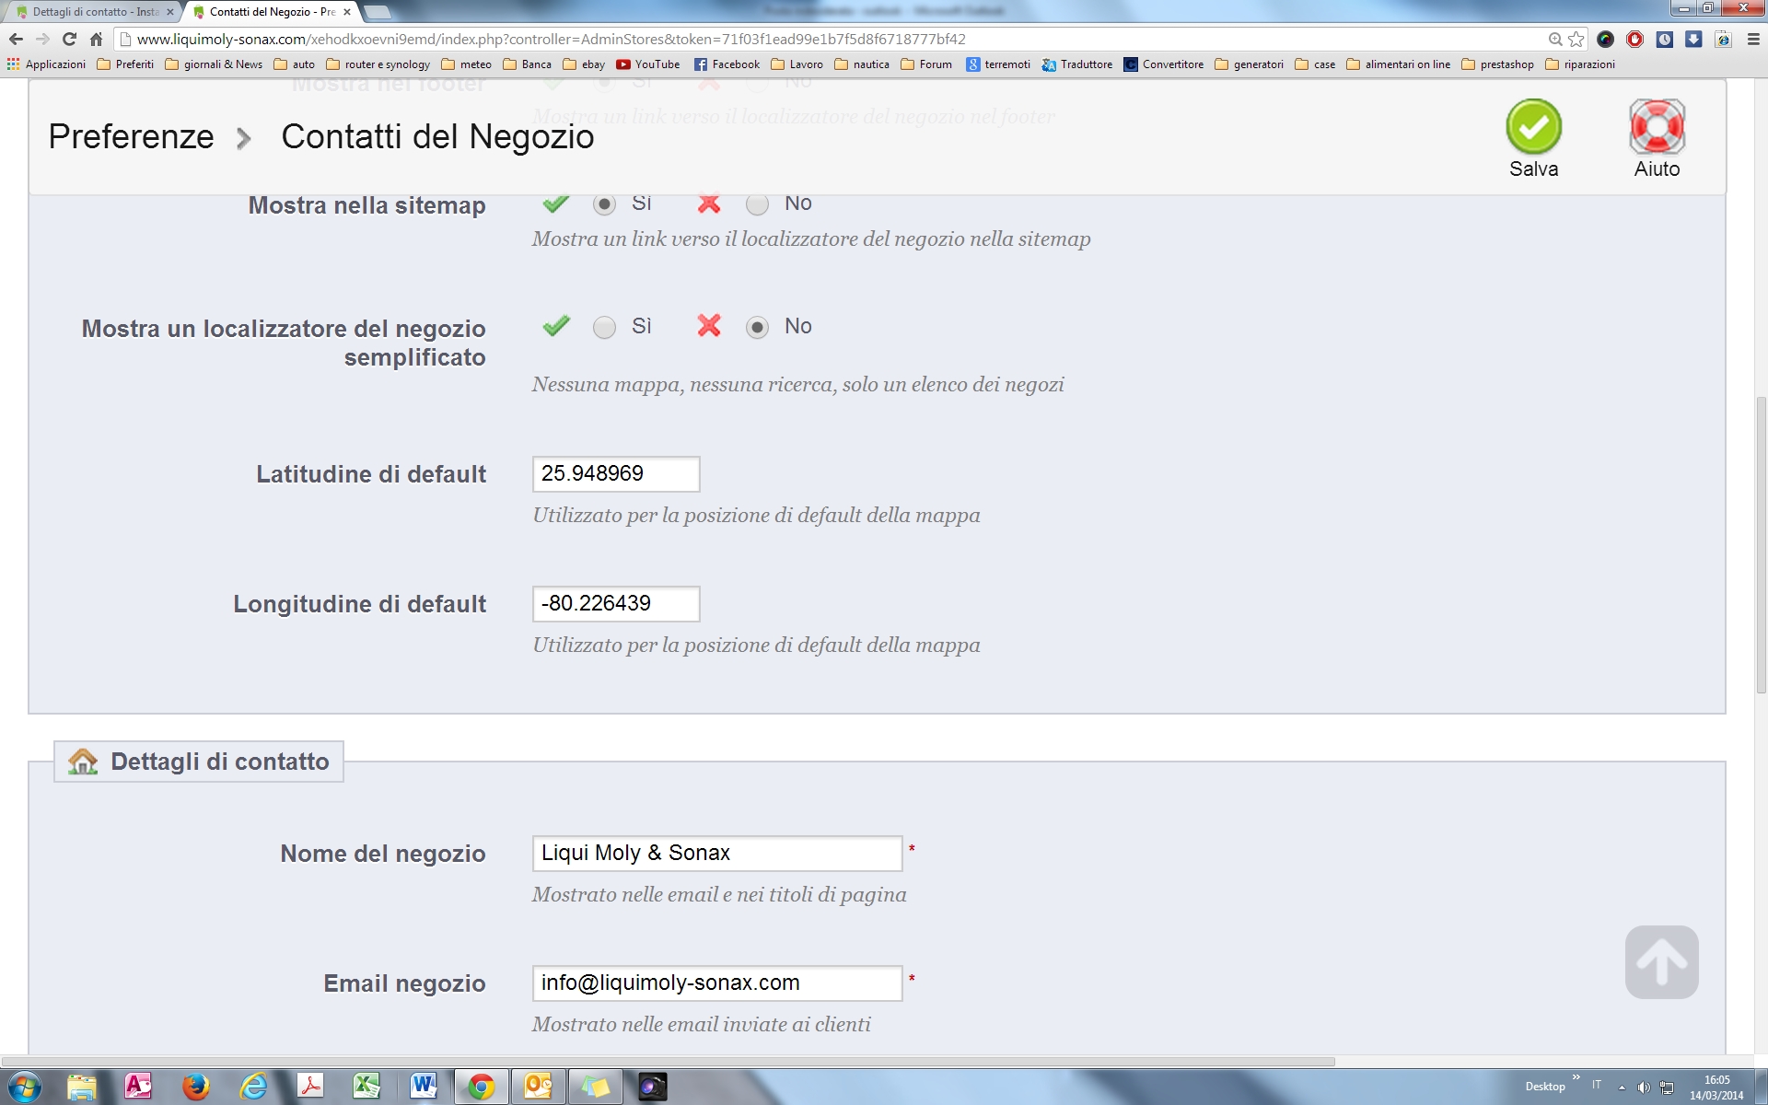The height and width of the screenshot is (1105, 1768).
Task: Launch Excel from the taskbar
Action: [x=366, y=1087]
